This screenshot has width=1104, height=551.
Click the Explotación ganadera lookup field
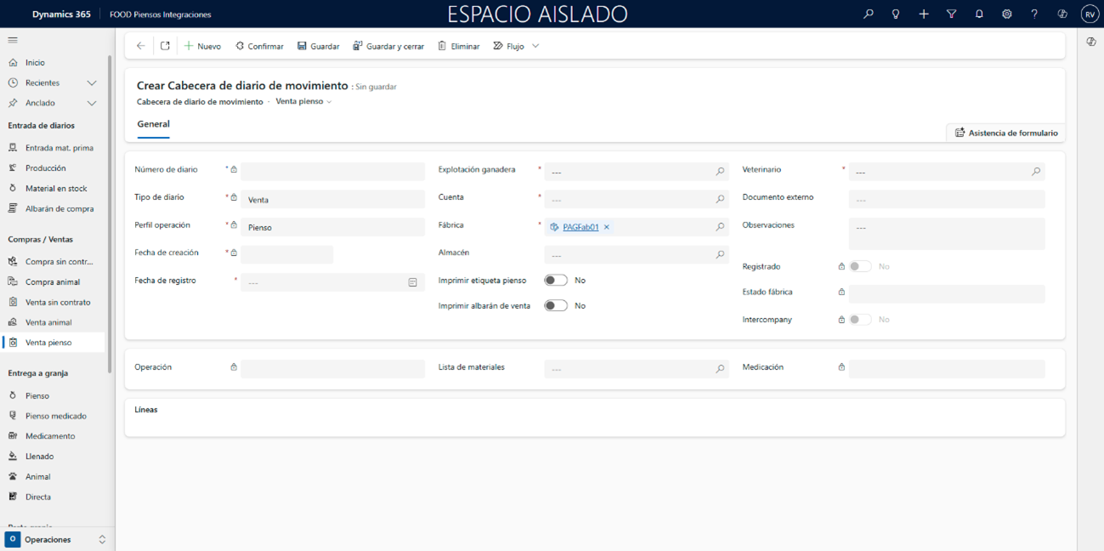tap(629, 172)
